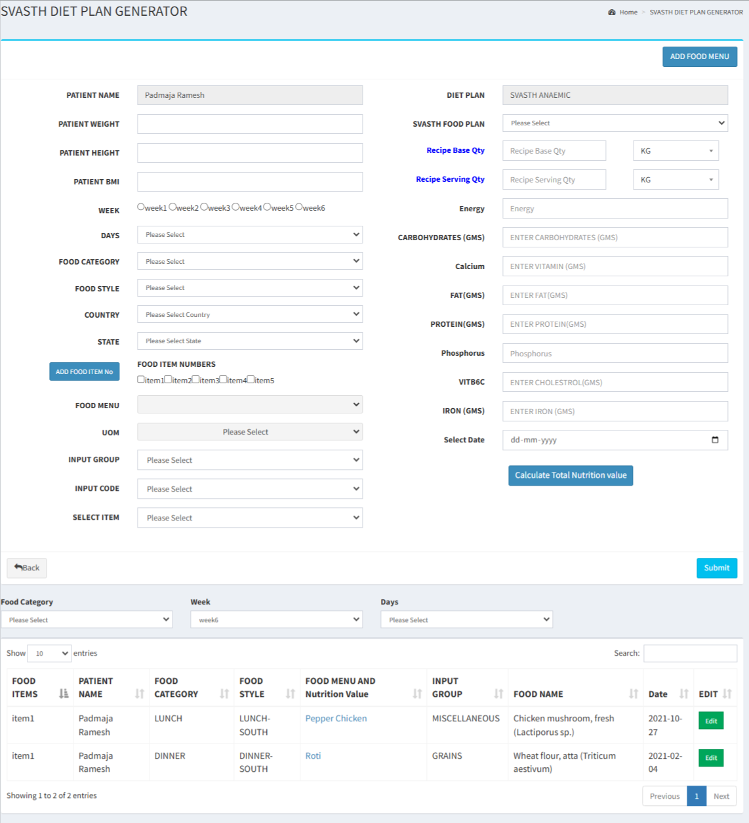The height and width of the screenshot is (823, 749).
Task: Focus the Energy input field
Action: 615,208
